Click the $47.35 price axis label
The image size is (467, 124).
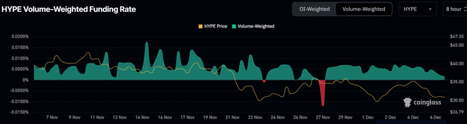(x=456, y=37)
